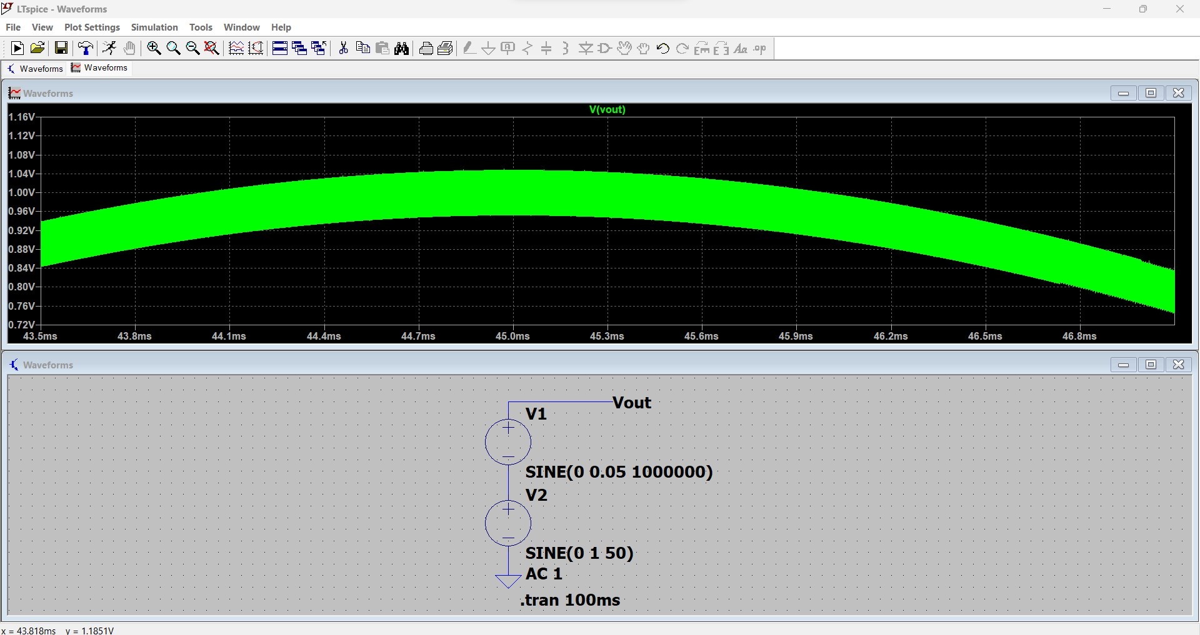Click the Run simulation icon
Screen dimensions: 1200x635
coord(17,48)
